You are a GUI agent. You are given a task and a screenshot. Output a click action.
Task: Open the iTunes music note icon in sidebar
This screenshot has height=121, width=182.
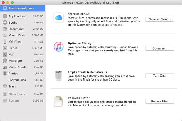pyautogui.click(x=5, y=48)
